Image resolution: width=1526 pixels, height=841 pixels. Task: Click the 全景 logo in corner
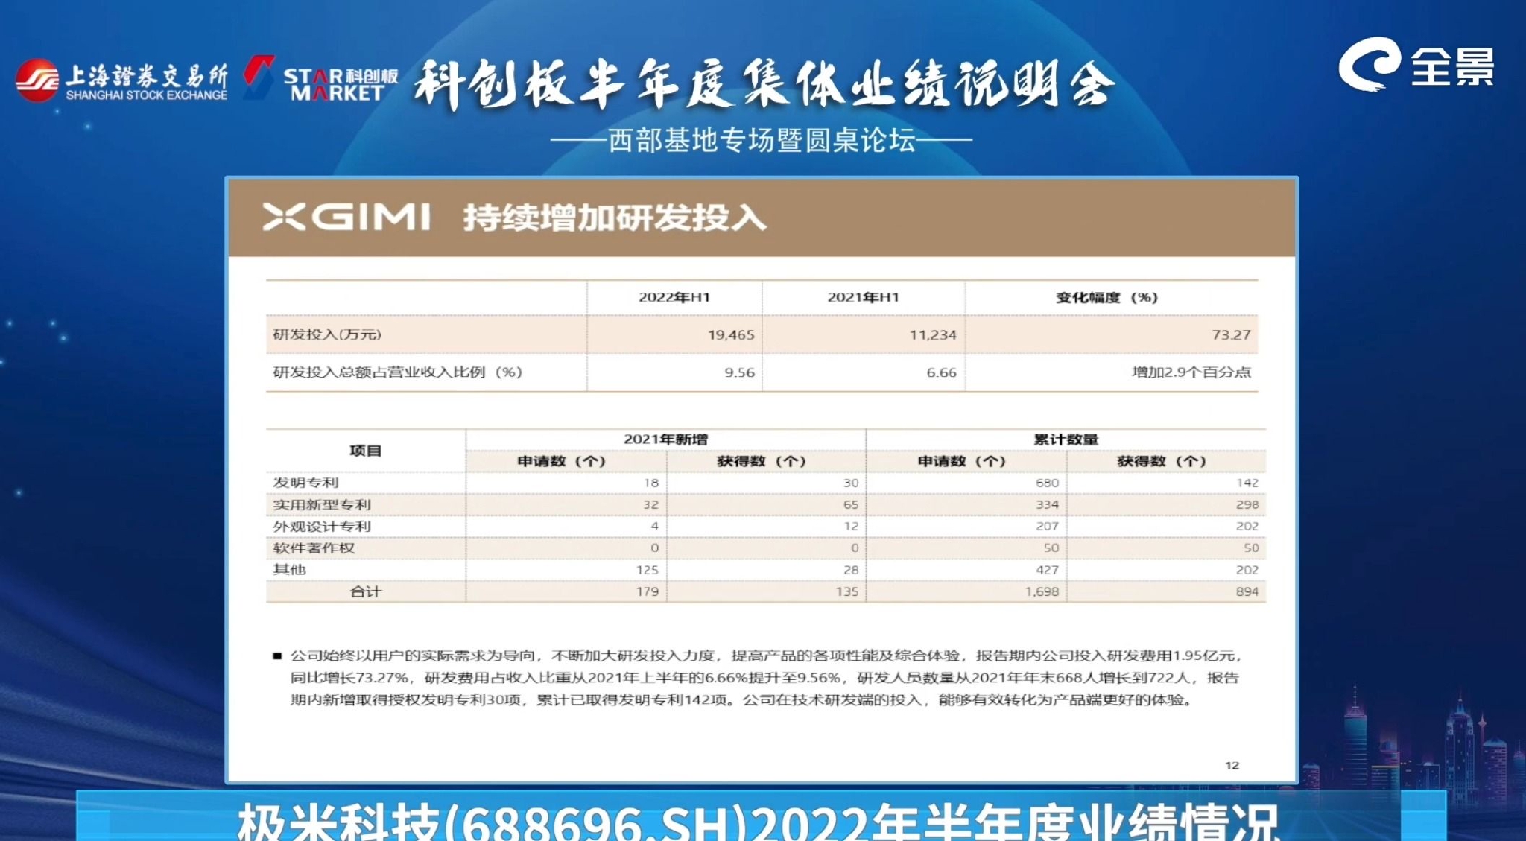point(1416,65)
